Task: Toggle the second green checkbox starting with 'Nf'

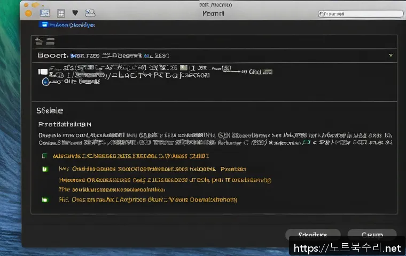Action: [x=44, y=169]
